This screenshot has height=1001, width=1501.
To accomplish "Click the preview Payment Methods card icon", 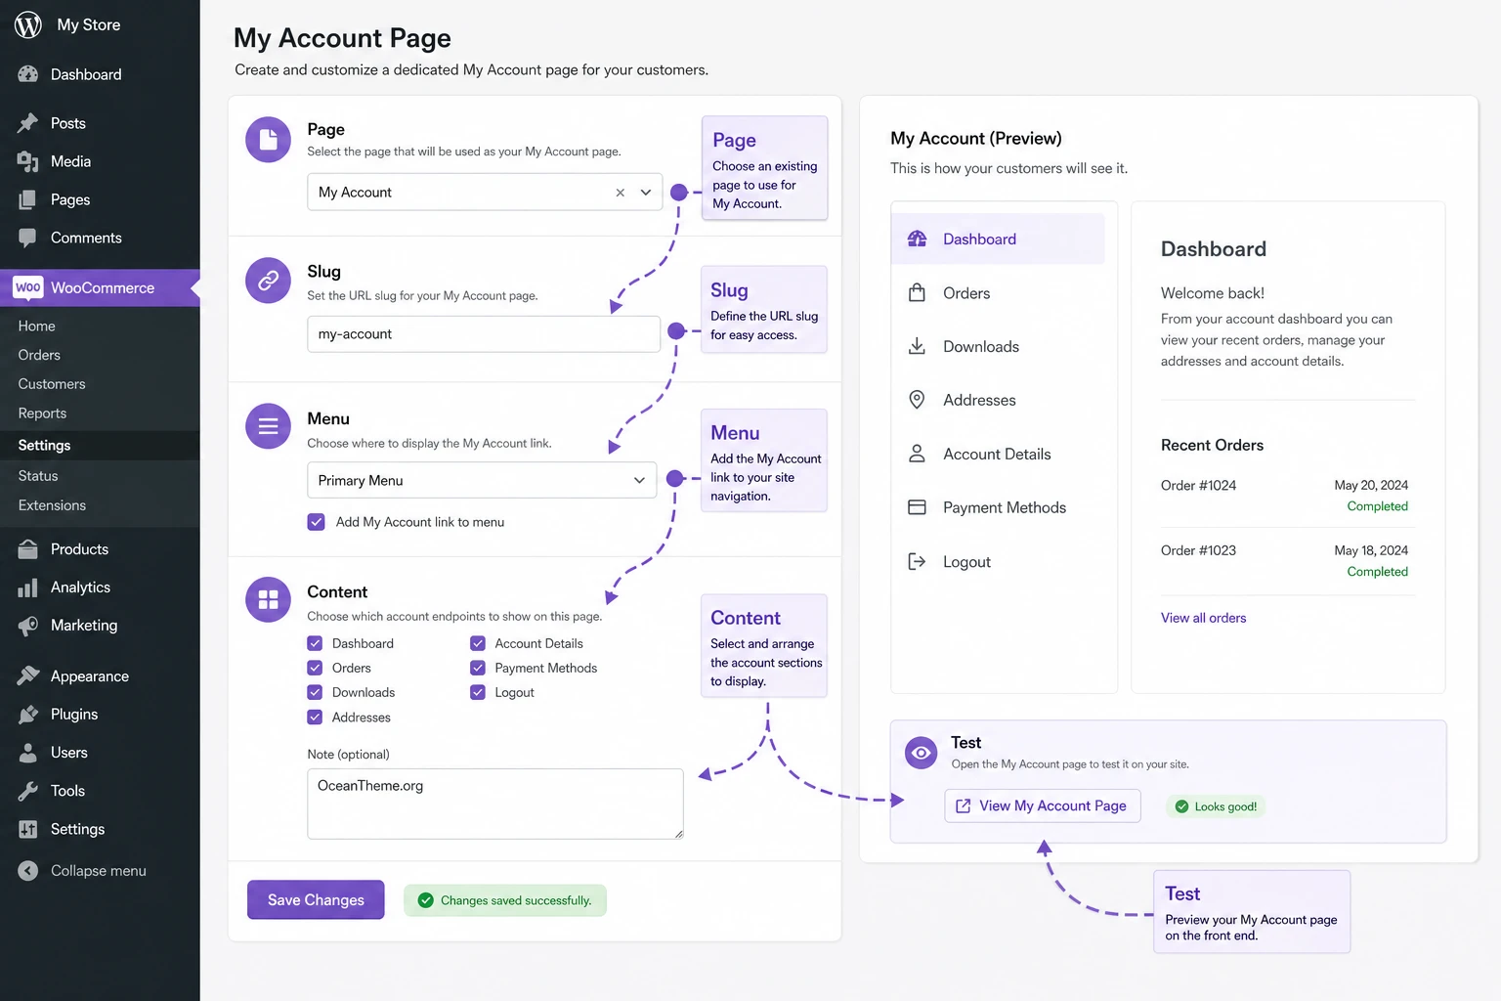I will click(917, 507).
